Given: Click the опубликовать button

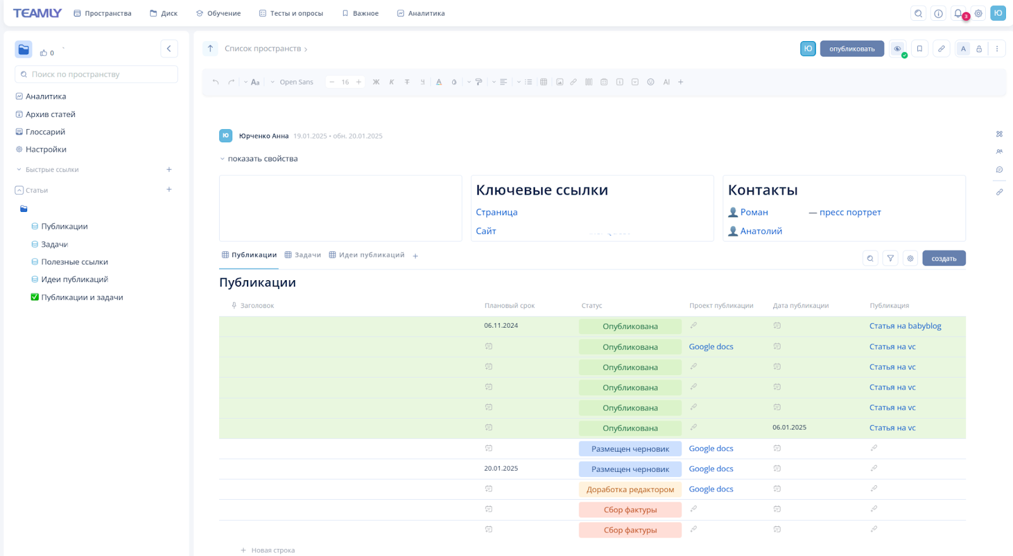Looking at the screenshot, I should (852, 49).
